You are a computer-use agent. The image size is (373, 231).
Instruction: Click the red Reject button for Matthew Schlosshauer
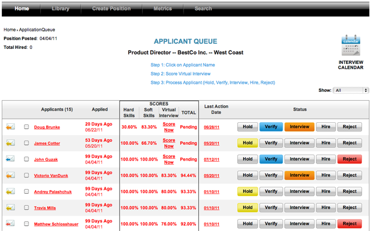pos(350,223)
